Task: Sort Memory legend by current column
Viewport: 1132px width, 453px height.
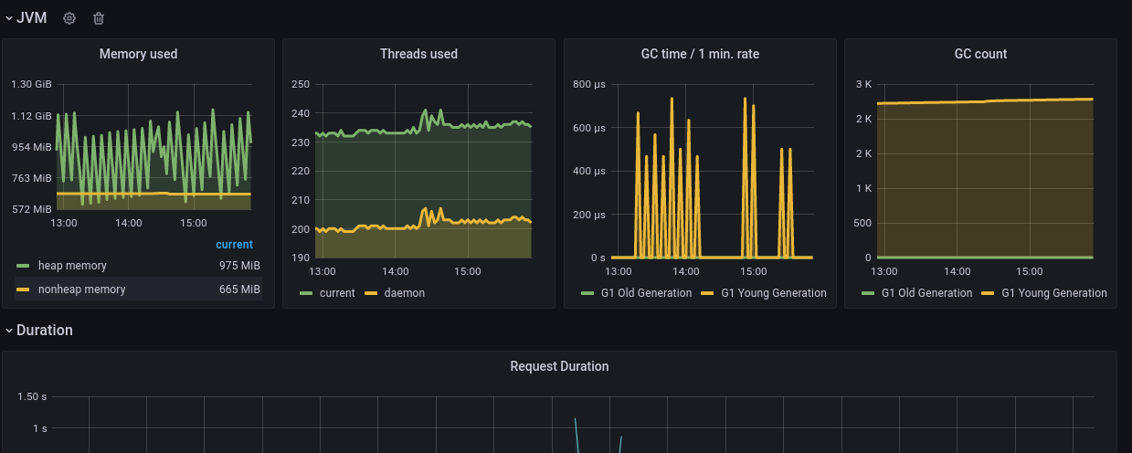Action: pyautogui.click(x=234, y=245)
